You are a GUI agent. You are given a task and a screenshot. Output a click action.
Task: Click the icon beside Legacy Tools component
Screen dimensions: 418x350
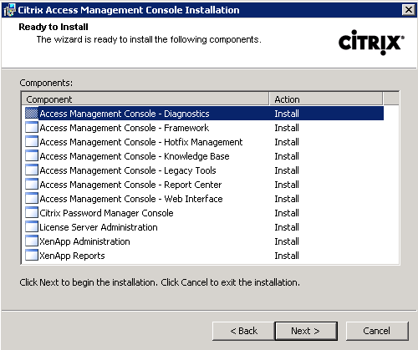coord(32,170)
